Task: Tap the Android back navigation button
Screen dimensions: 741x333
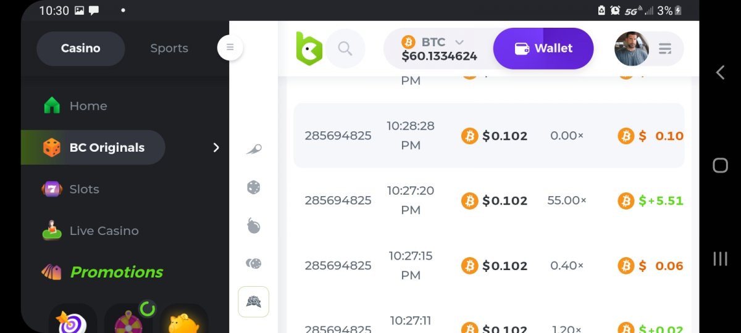Action: click(720, 73)
